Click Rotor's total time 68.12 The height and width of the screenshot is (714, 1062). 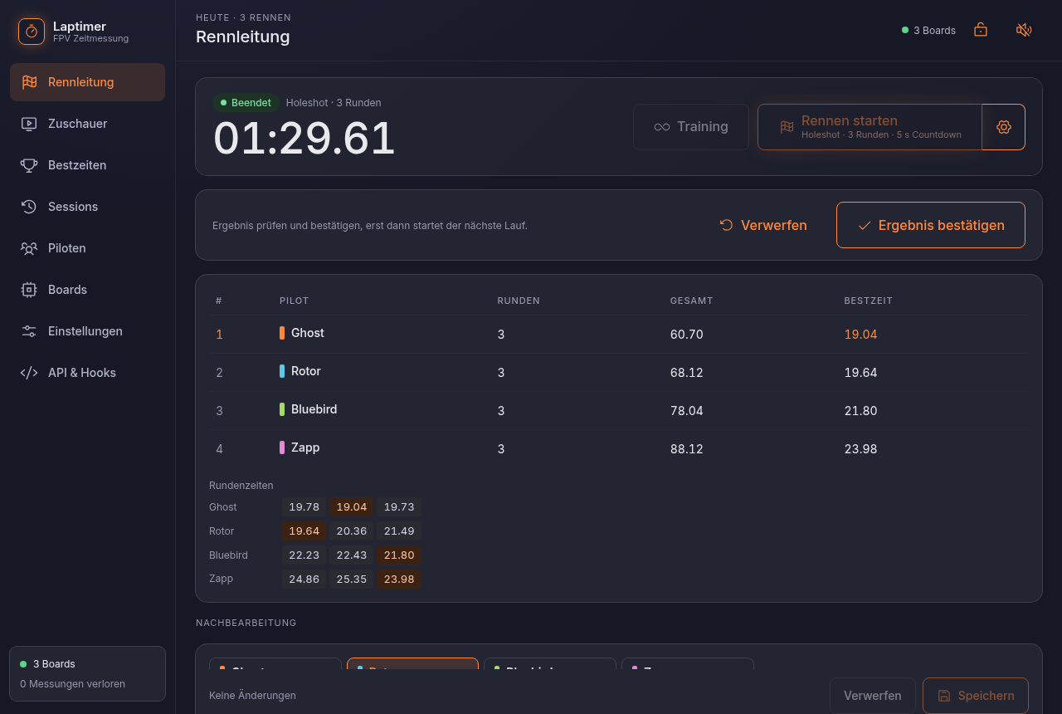click(687, 373)
